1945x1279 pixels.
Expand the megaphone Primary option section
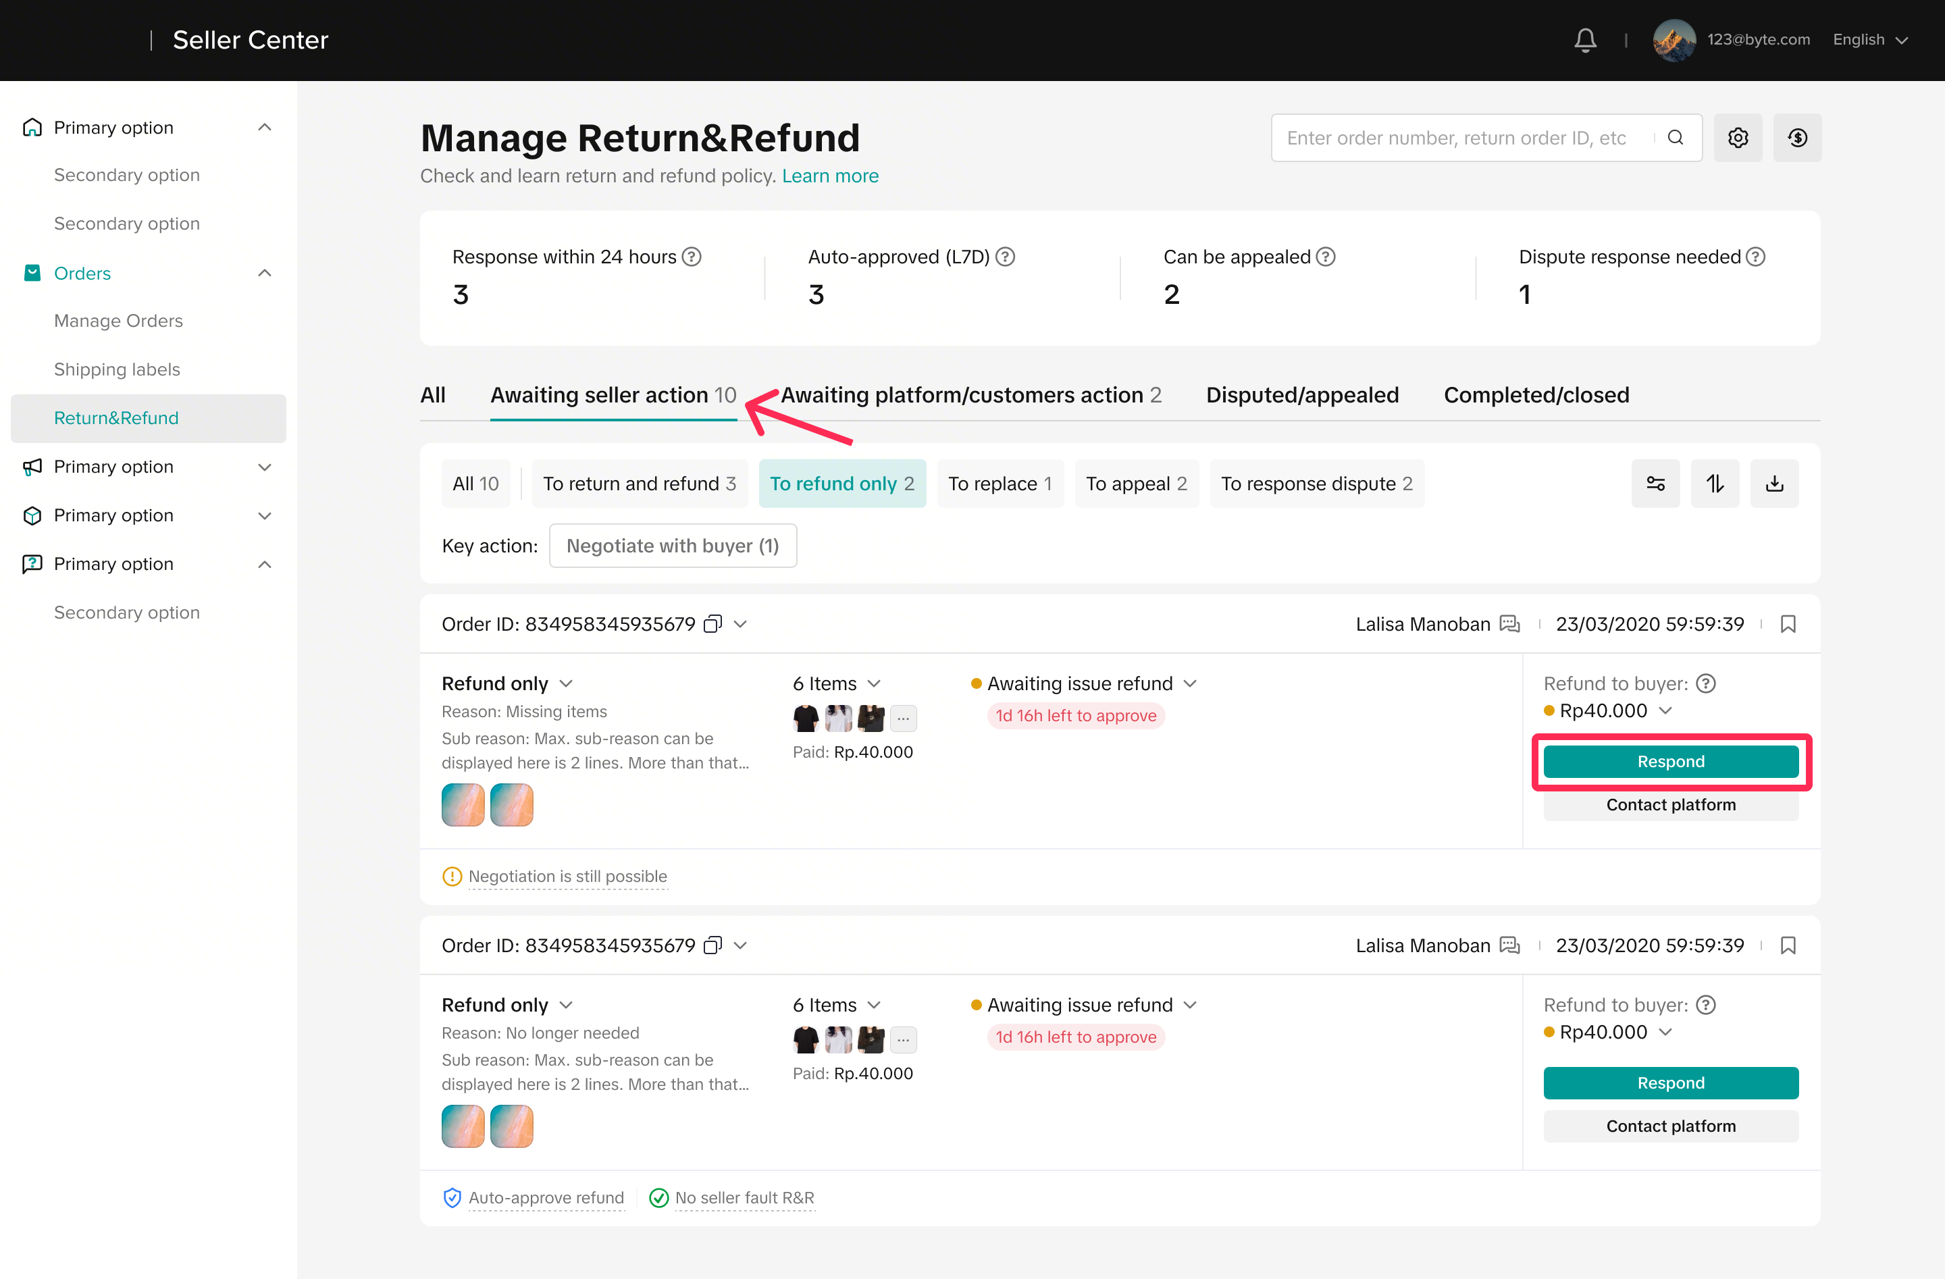pyautogui.click(x=264, y=467)
